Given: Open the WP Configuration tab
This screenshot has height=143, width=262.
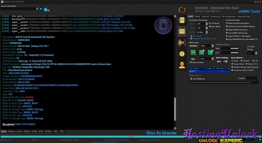Looking at the screenshot, I should click(x=229, y=17).
